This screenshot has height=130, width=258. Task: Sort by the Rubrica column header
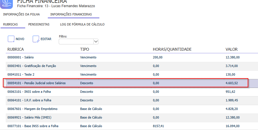pos(15,50)
